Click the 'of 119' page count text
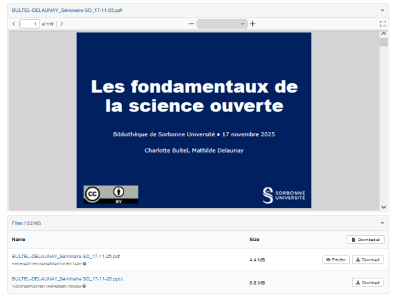Viewport: 394px width, 298px height. [47, 24]
